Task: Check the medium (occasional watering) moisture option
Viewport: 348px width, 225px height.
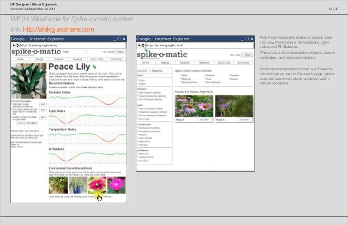Action: point(138,96)
